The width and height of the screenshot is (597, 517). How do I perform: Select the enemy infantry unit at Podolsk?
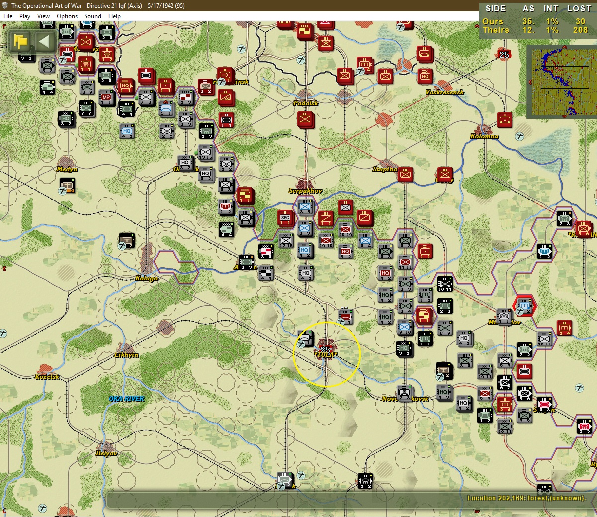point(305,119)
